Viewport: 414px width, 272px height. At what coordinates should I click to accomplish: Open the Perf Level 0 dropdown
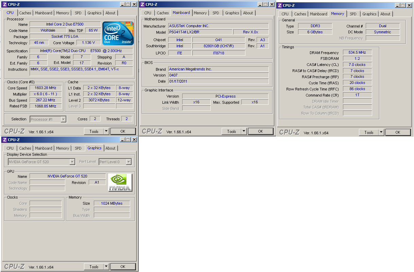point(128,162)
